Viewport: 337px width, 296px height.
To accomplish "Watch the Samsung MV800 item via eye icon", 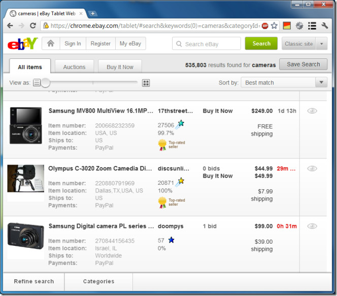I will coord(312,111).
